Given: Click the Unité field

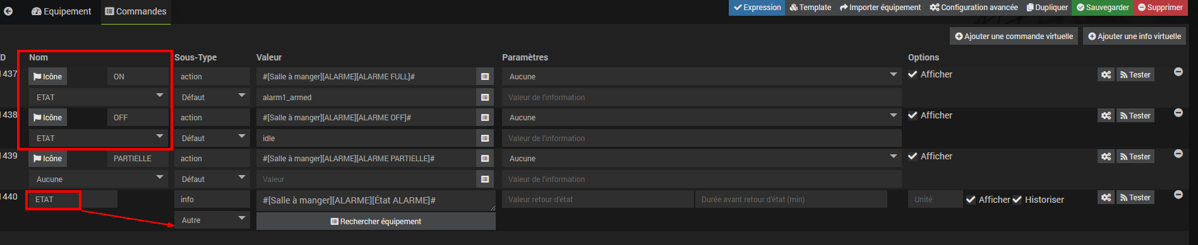Looking at the screenshot, I should (935, 199).
